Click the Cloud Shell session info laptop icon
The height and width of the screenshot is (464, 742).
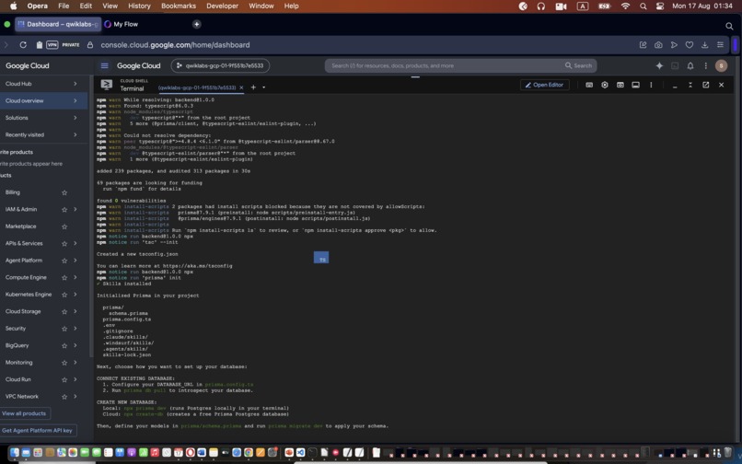(635, 85)
